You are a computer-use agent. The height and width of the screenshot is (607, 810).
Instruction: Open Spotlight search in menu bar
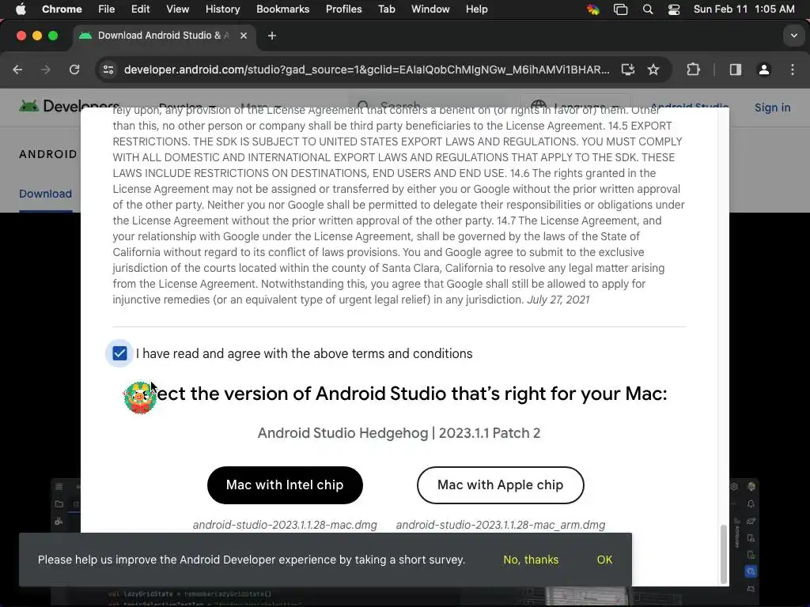(x=648, y=9)
